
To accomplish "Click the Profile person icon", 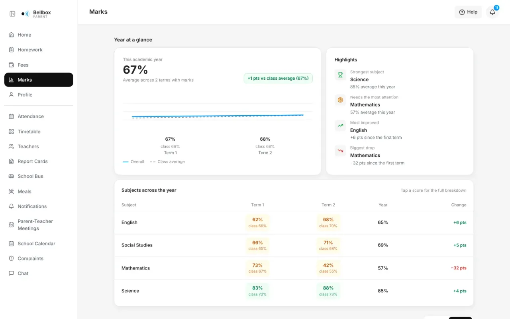I will pos(11,95).
